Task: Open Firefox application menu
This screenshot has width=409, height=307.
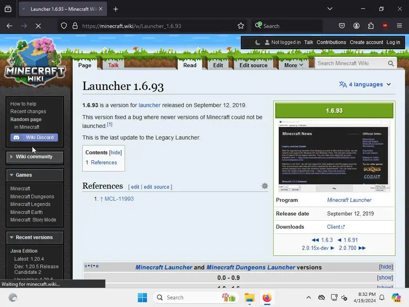Action: (399, 26)
